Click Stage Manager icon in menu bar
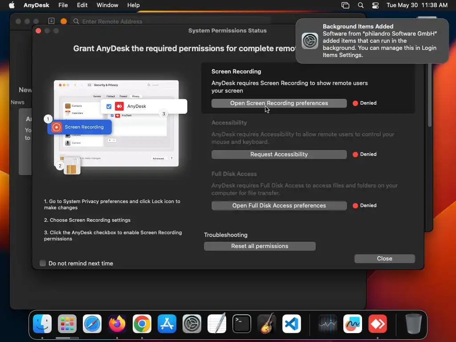The width and height of the screenshot is (456, 342). (345, 5)
